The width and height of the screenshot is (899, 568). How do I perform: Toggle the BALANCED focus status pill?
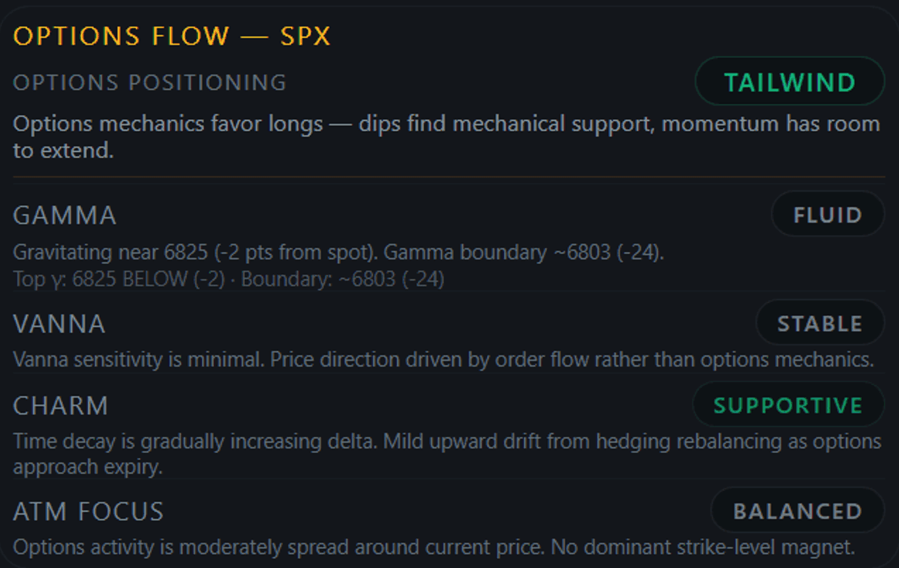[x=796, y=511]
